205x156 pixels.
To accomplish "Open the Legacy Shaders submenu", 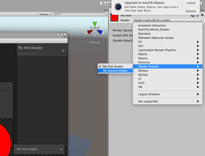I will click(168, 94).
